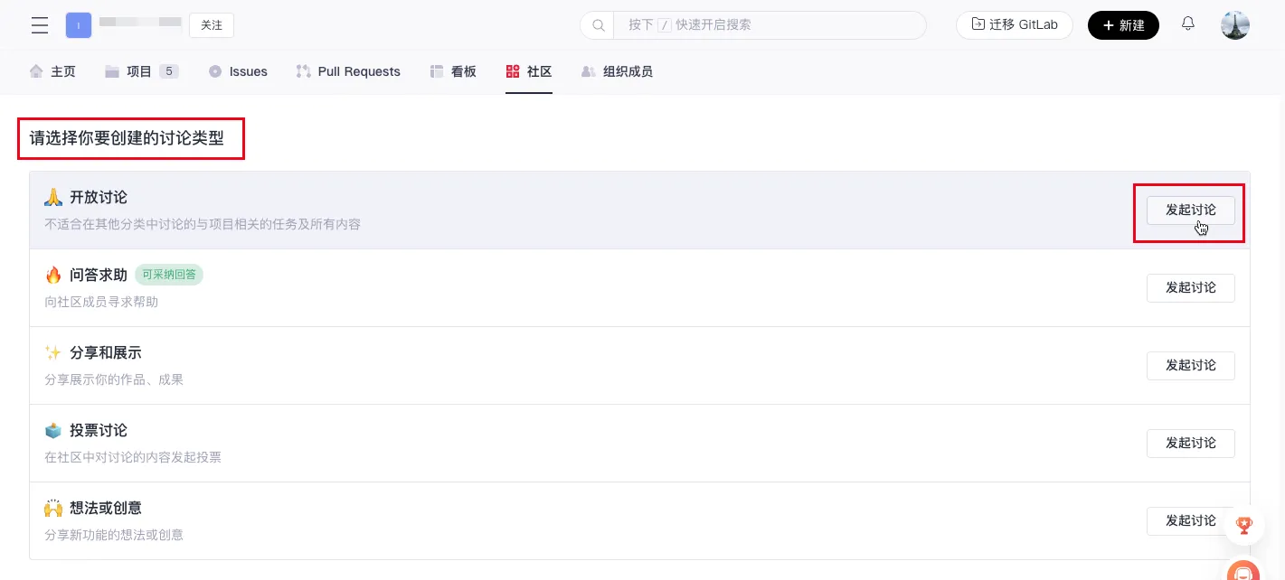
Task: Start a discussion under 问答求助
Action: coord(1190,287)
